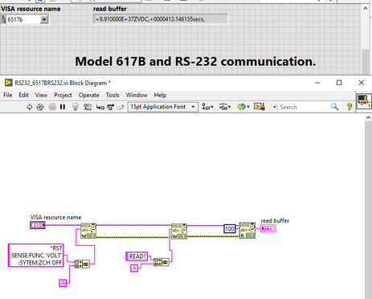372x299 pixels.
Task: Click the red Abort Execution button
Action: click(52, 107)
